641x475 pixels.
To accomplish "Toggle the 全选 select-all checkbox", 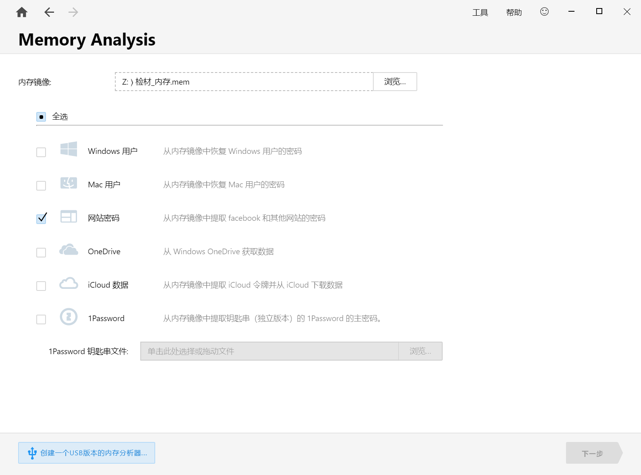I will click(41, 117).
